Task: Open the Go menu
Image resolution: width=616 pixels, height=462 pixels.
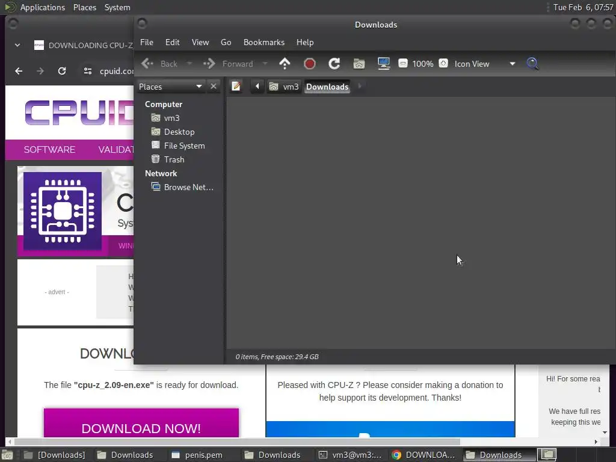Action: point(226,43)
